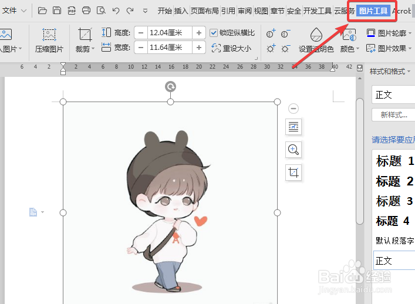Open the 引用 tab
This screenshot has width=415, height=304.
click(228, 11)
